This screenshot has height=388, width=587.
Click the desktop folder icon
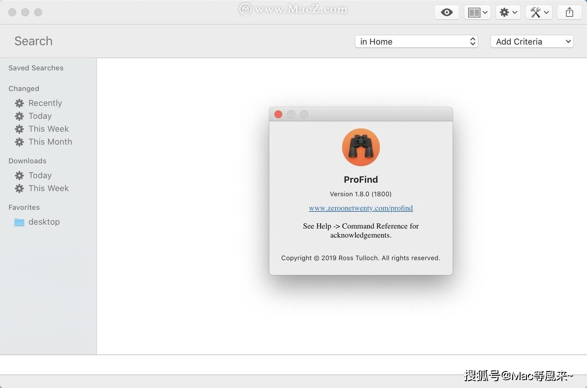tap(19, 222)
